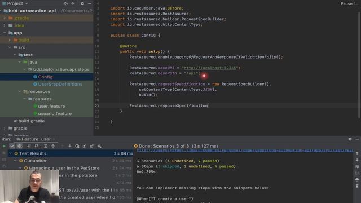Collapse the resources folder
Screen dimensions: 361x203
coord(20,91)
